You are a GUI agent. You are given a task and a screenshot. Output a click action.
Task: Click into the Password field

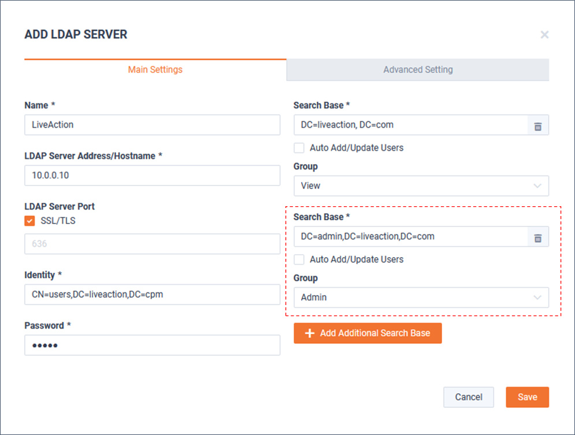point(152,345)
